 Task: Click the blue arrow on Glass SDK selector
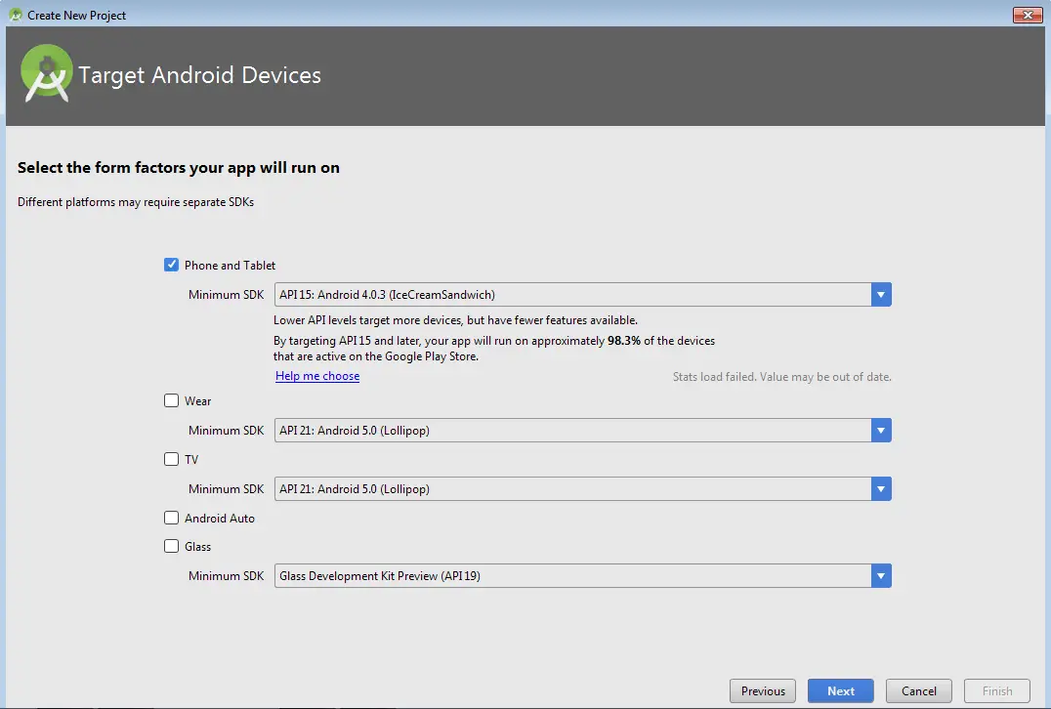pyautogui.click(x=881, y=575)
